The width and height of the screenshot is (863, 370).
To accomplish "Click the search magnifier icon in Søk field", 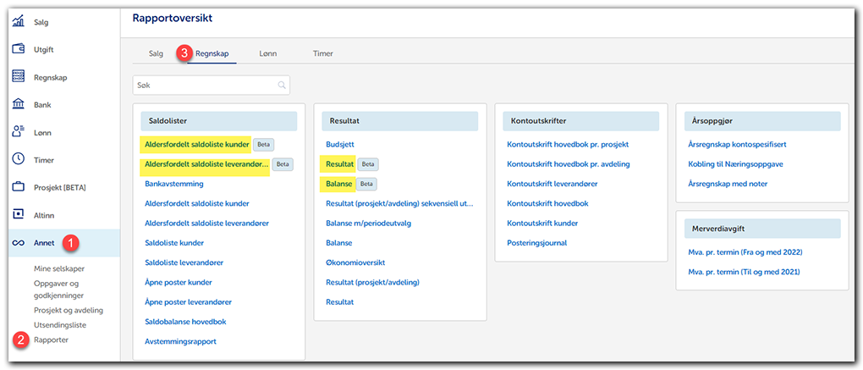I will click(x=281, y=86).
